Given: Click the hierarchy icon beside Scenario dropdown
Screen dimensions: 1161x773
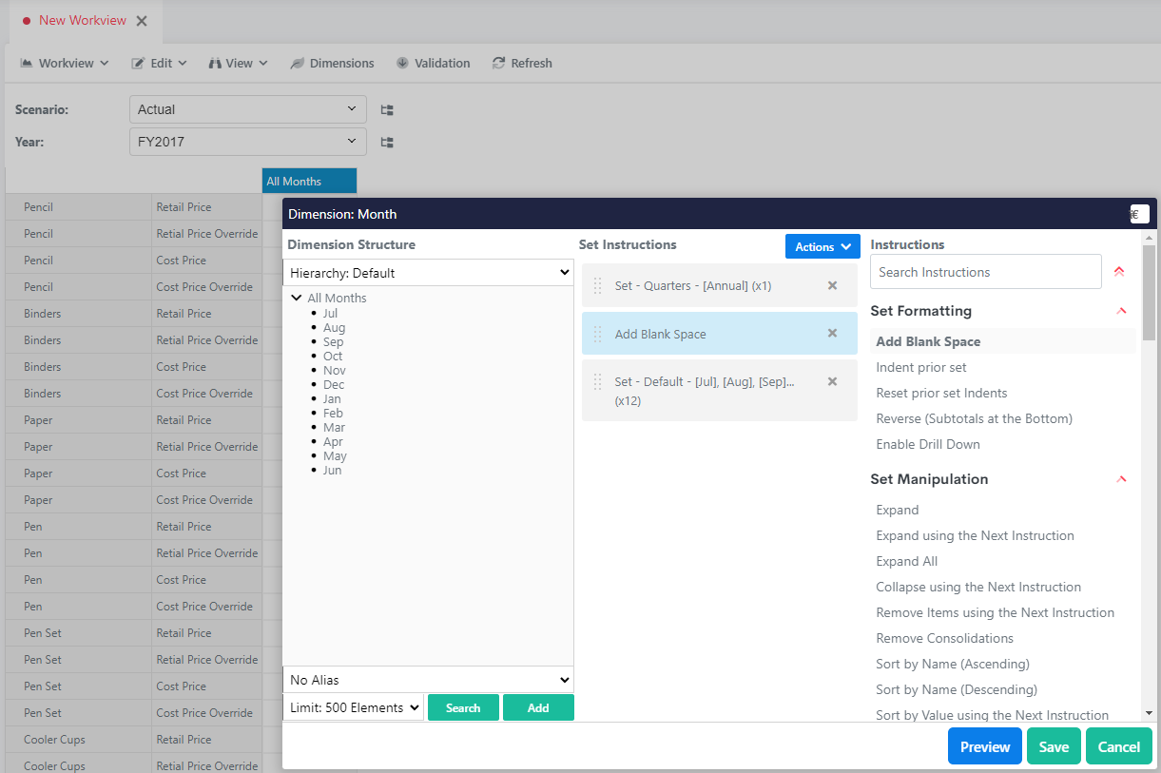Looking at the screenshot, I should (387, 110).
